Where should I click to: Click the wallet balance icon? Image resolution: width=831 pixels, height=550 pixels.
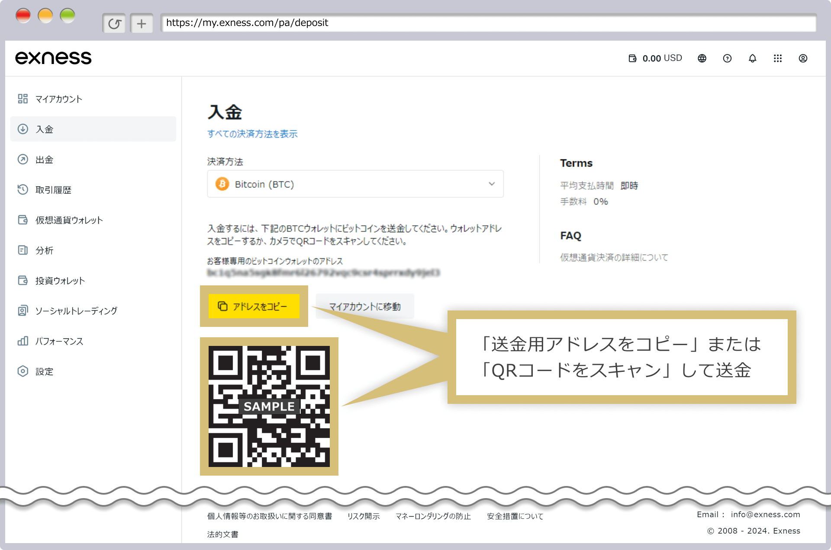click(632, 58)
